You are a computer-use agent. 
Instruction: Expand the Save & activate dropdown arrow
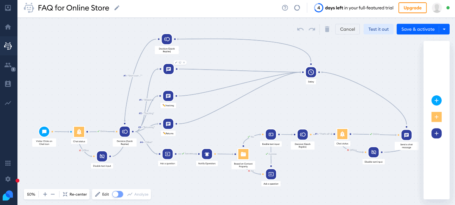click(444, 29)
